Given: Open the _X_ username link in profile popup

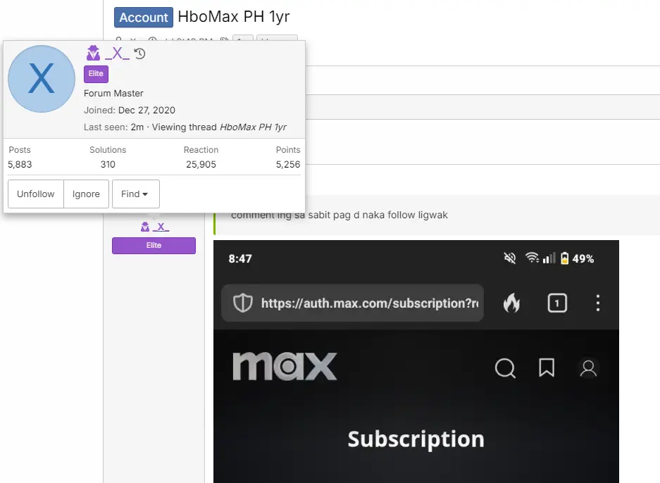Looking at the screenshot, I should click(x=117, y=54).
